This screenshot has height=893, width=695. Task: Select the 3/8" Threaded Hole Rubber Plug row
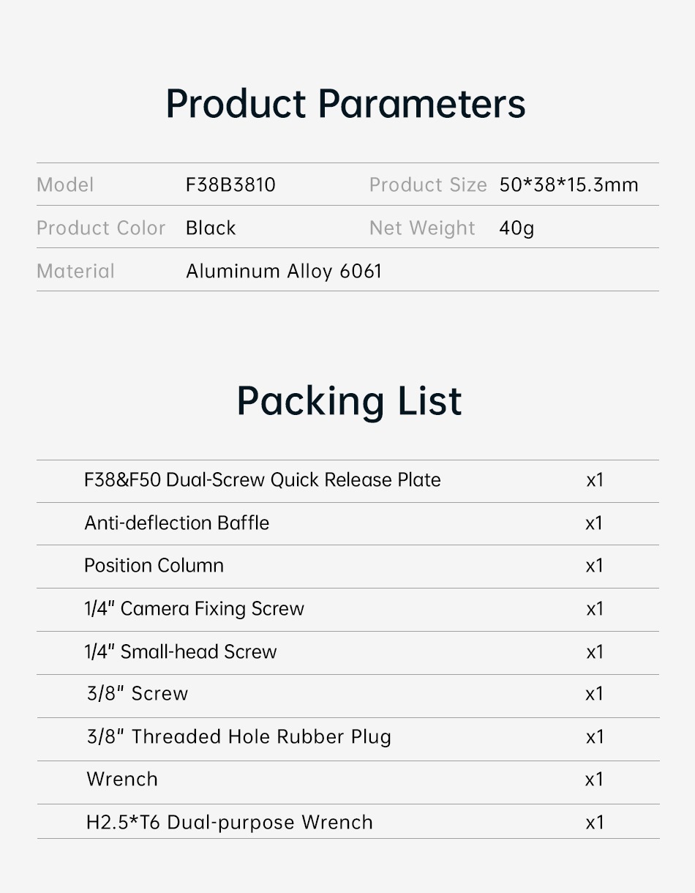[238, 736]
